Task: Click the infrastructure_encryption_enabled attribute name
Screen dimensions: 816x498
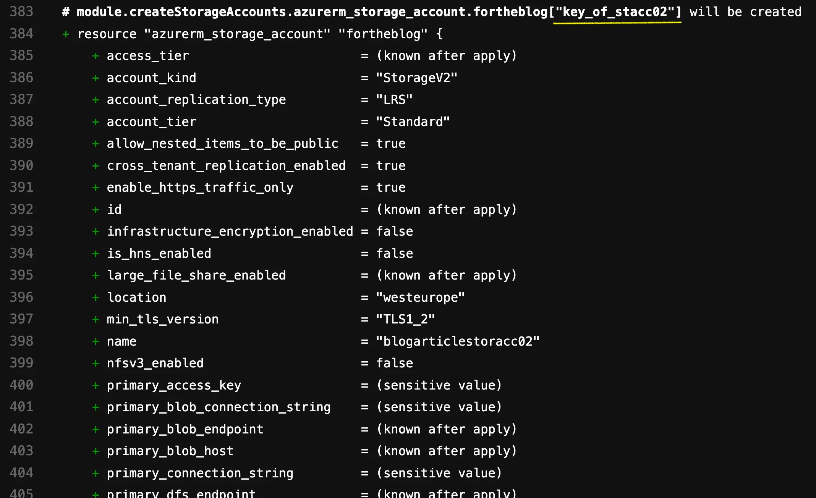Action: tap(230, 231)
